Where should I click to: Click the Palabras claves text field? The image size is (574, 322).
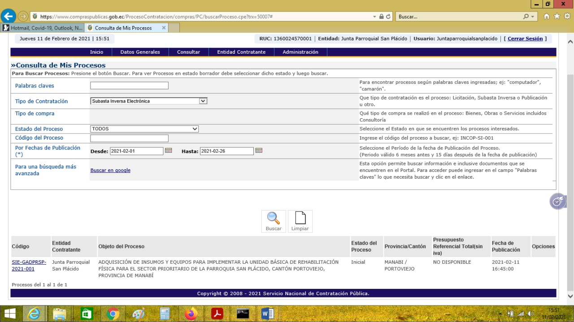pos(129,86)
